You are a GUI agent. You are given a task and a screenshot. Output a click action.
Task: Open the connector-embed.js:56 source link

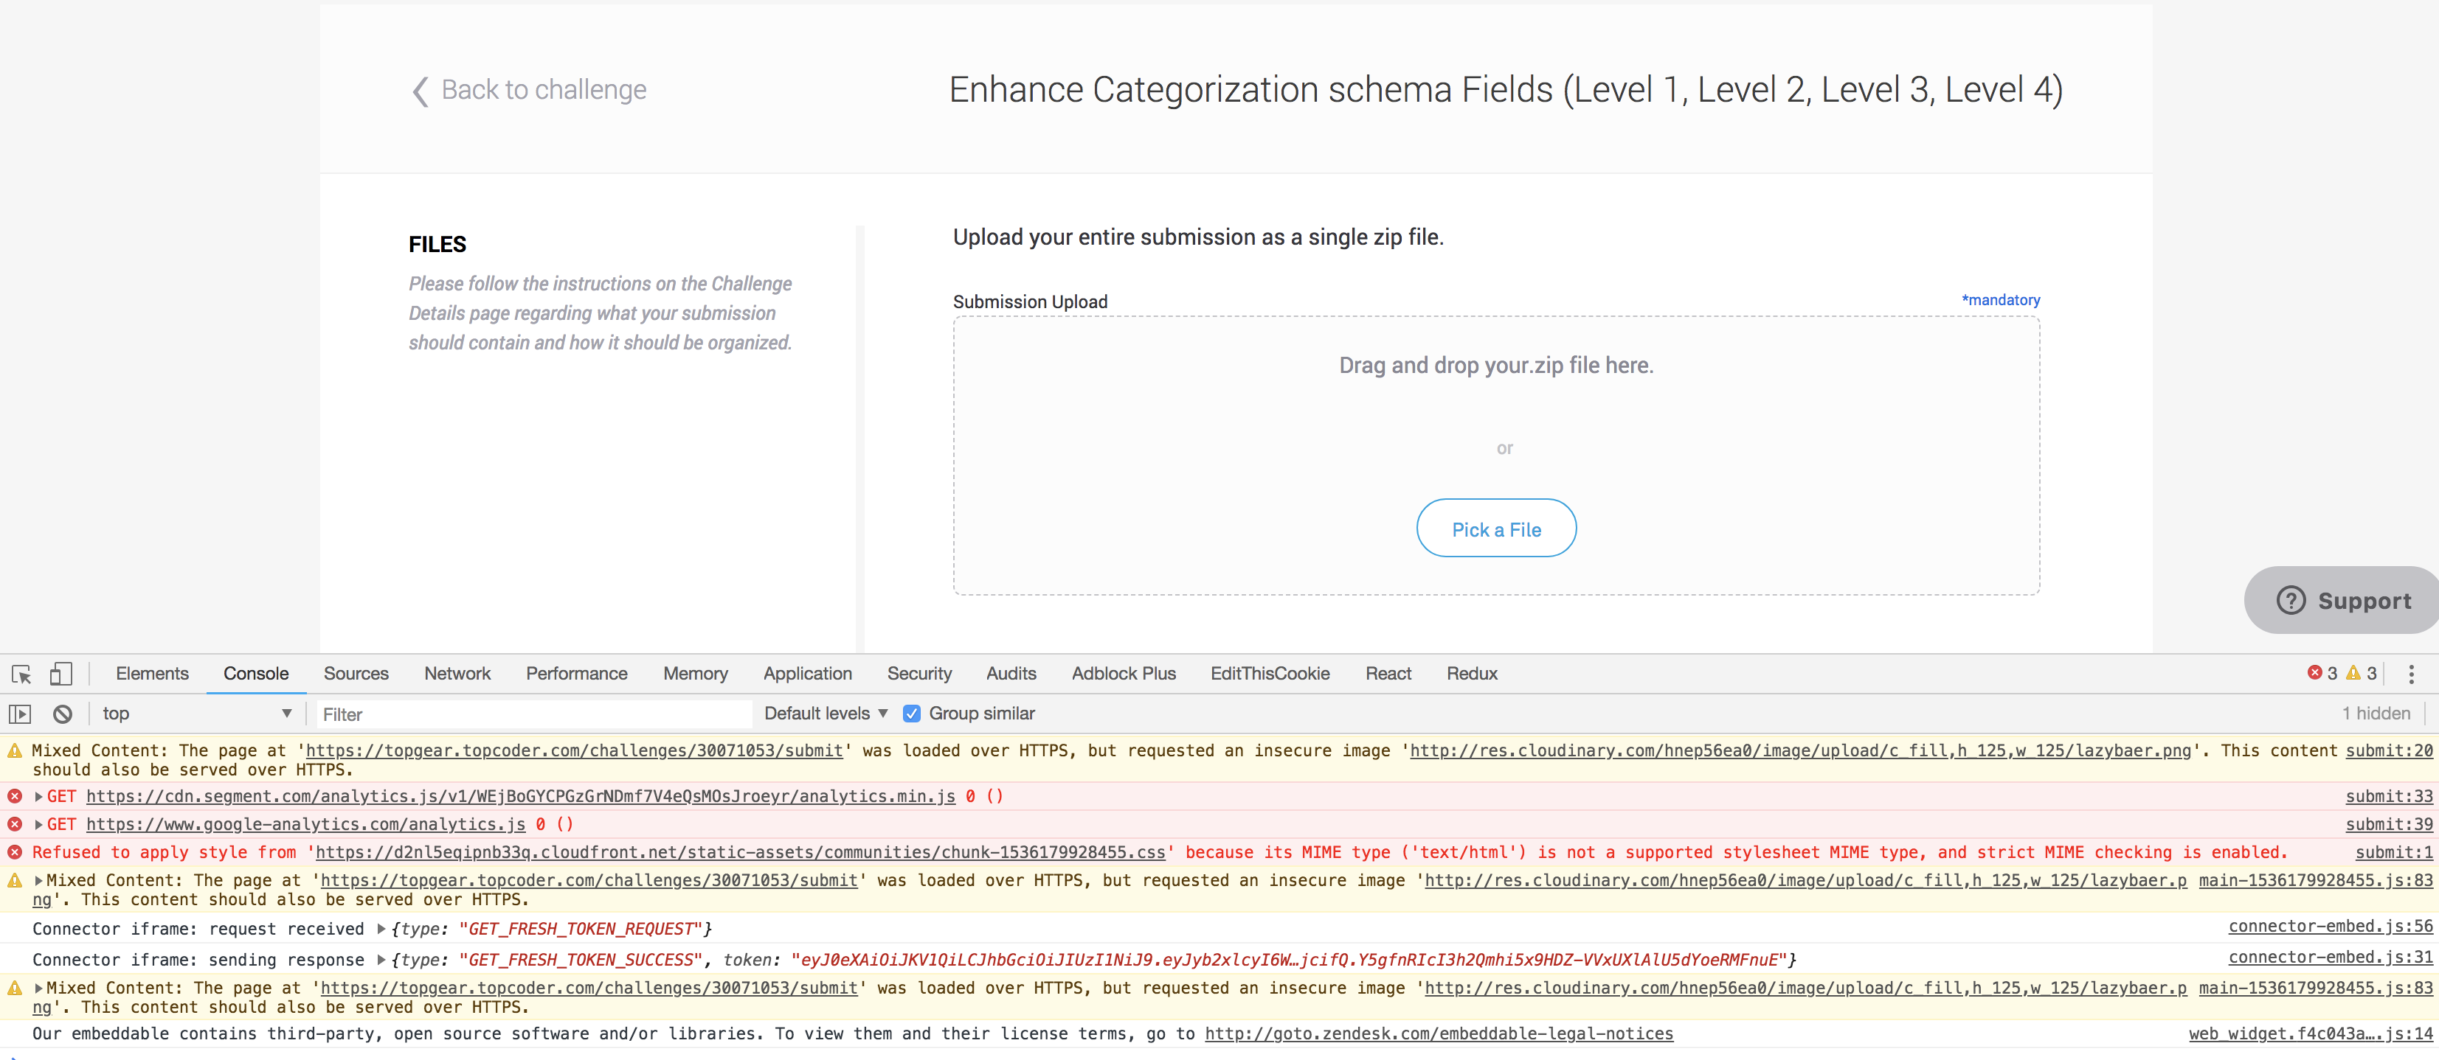(x=2328, y=926)
